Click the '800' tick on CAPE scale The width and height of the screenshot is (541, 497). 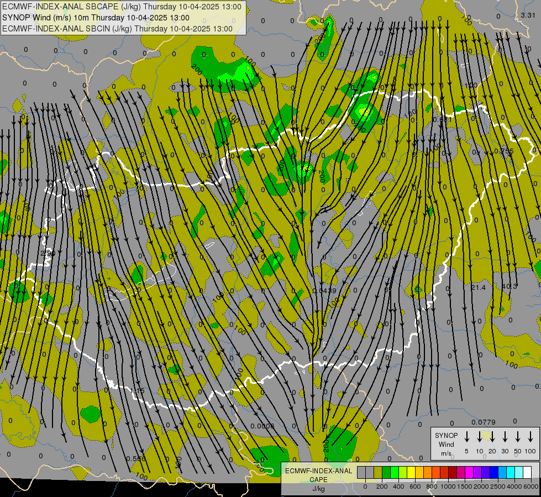tap(432, 487)
